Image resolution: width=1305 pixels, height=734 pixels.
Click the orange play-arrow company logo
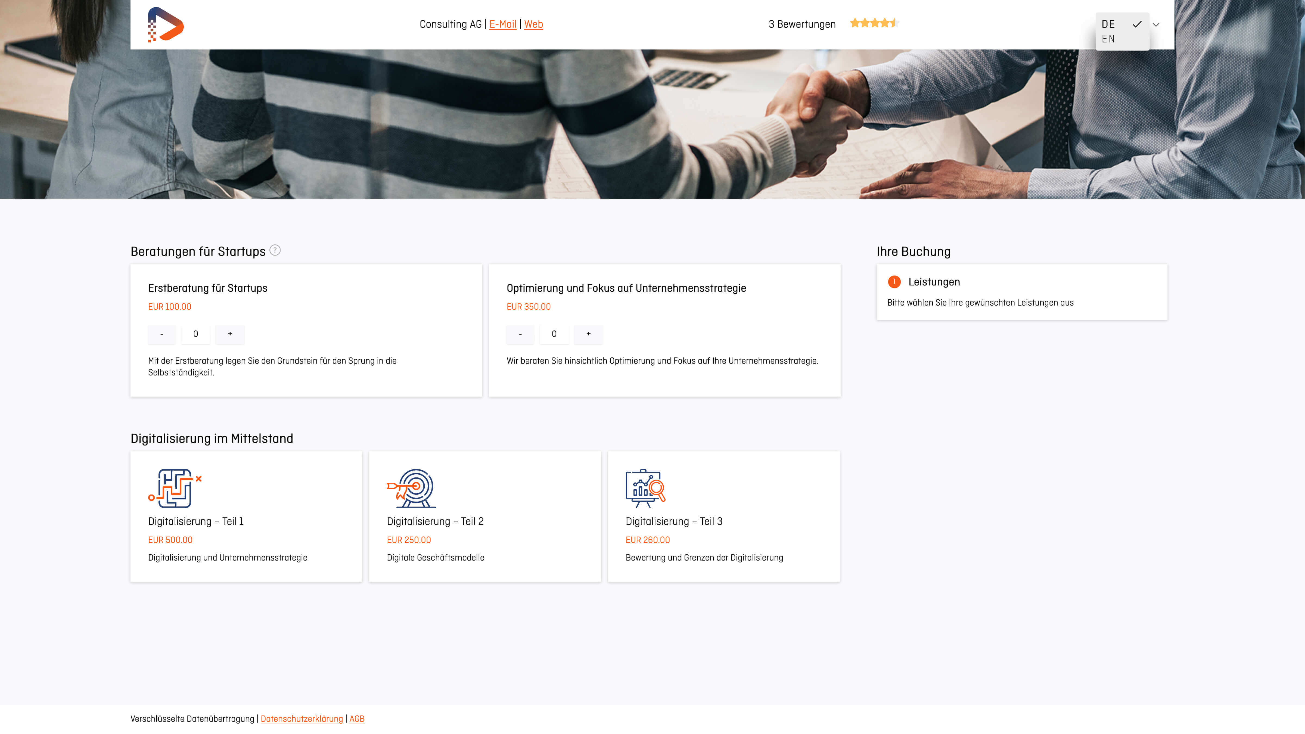(166, 24)
